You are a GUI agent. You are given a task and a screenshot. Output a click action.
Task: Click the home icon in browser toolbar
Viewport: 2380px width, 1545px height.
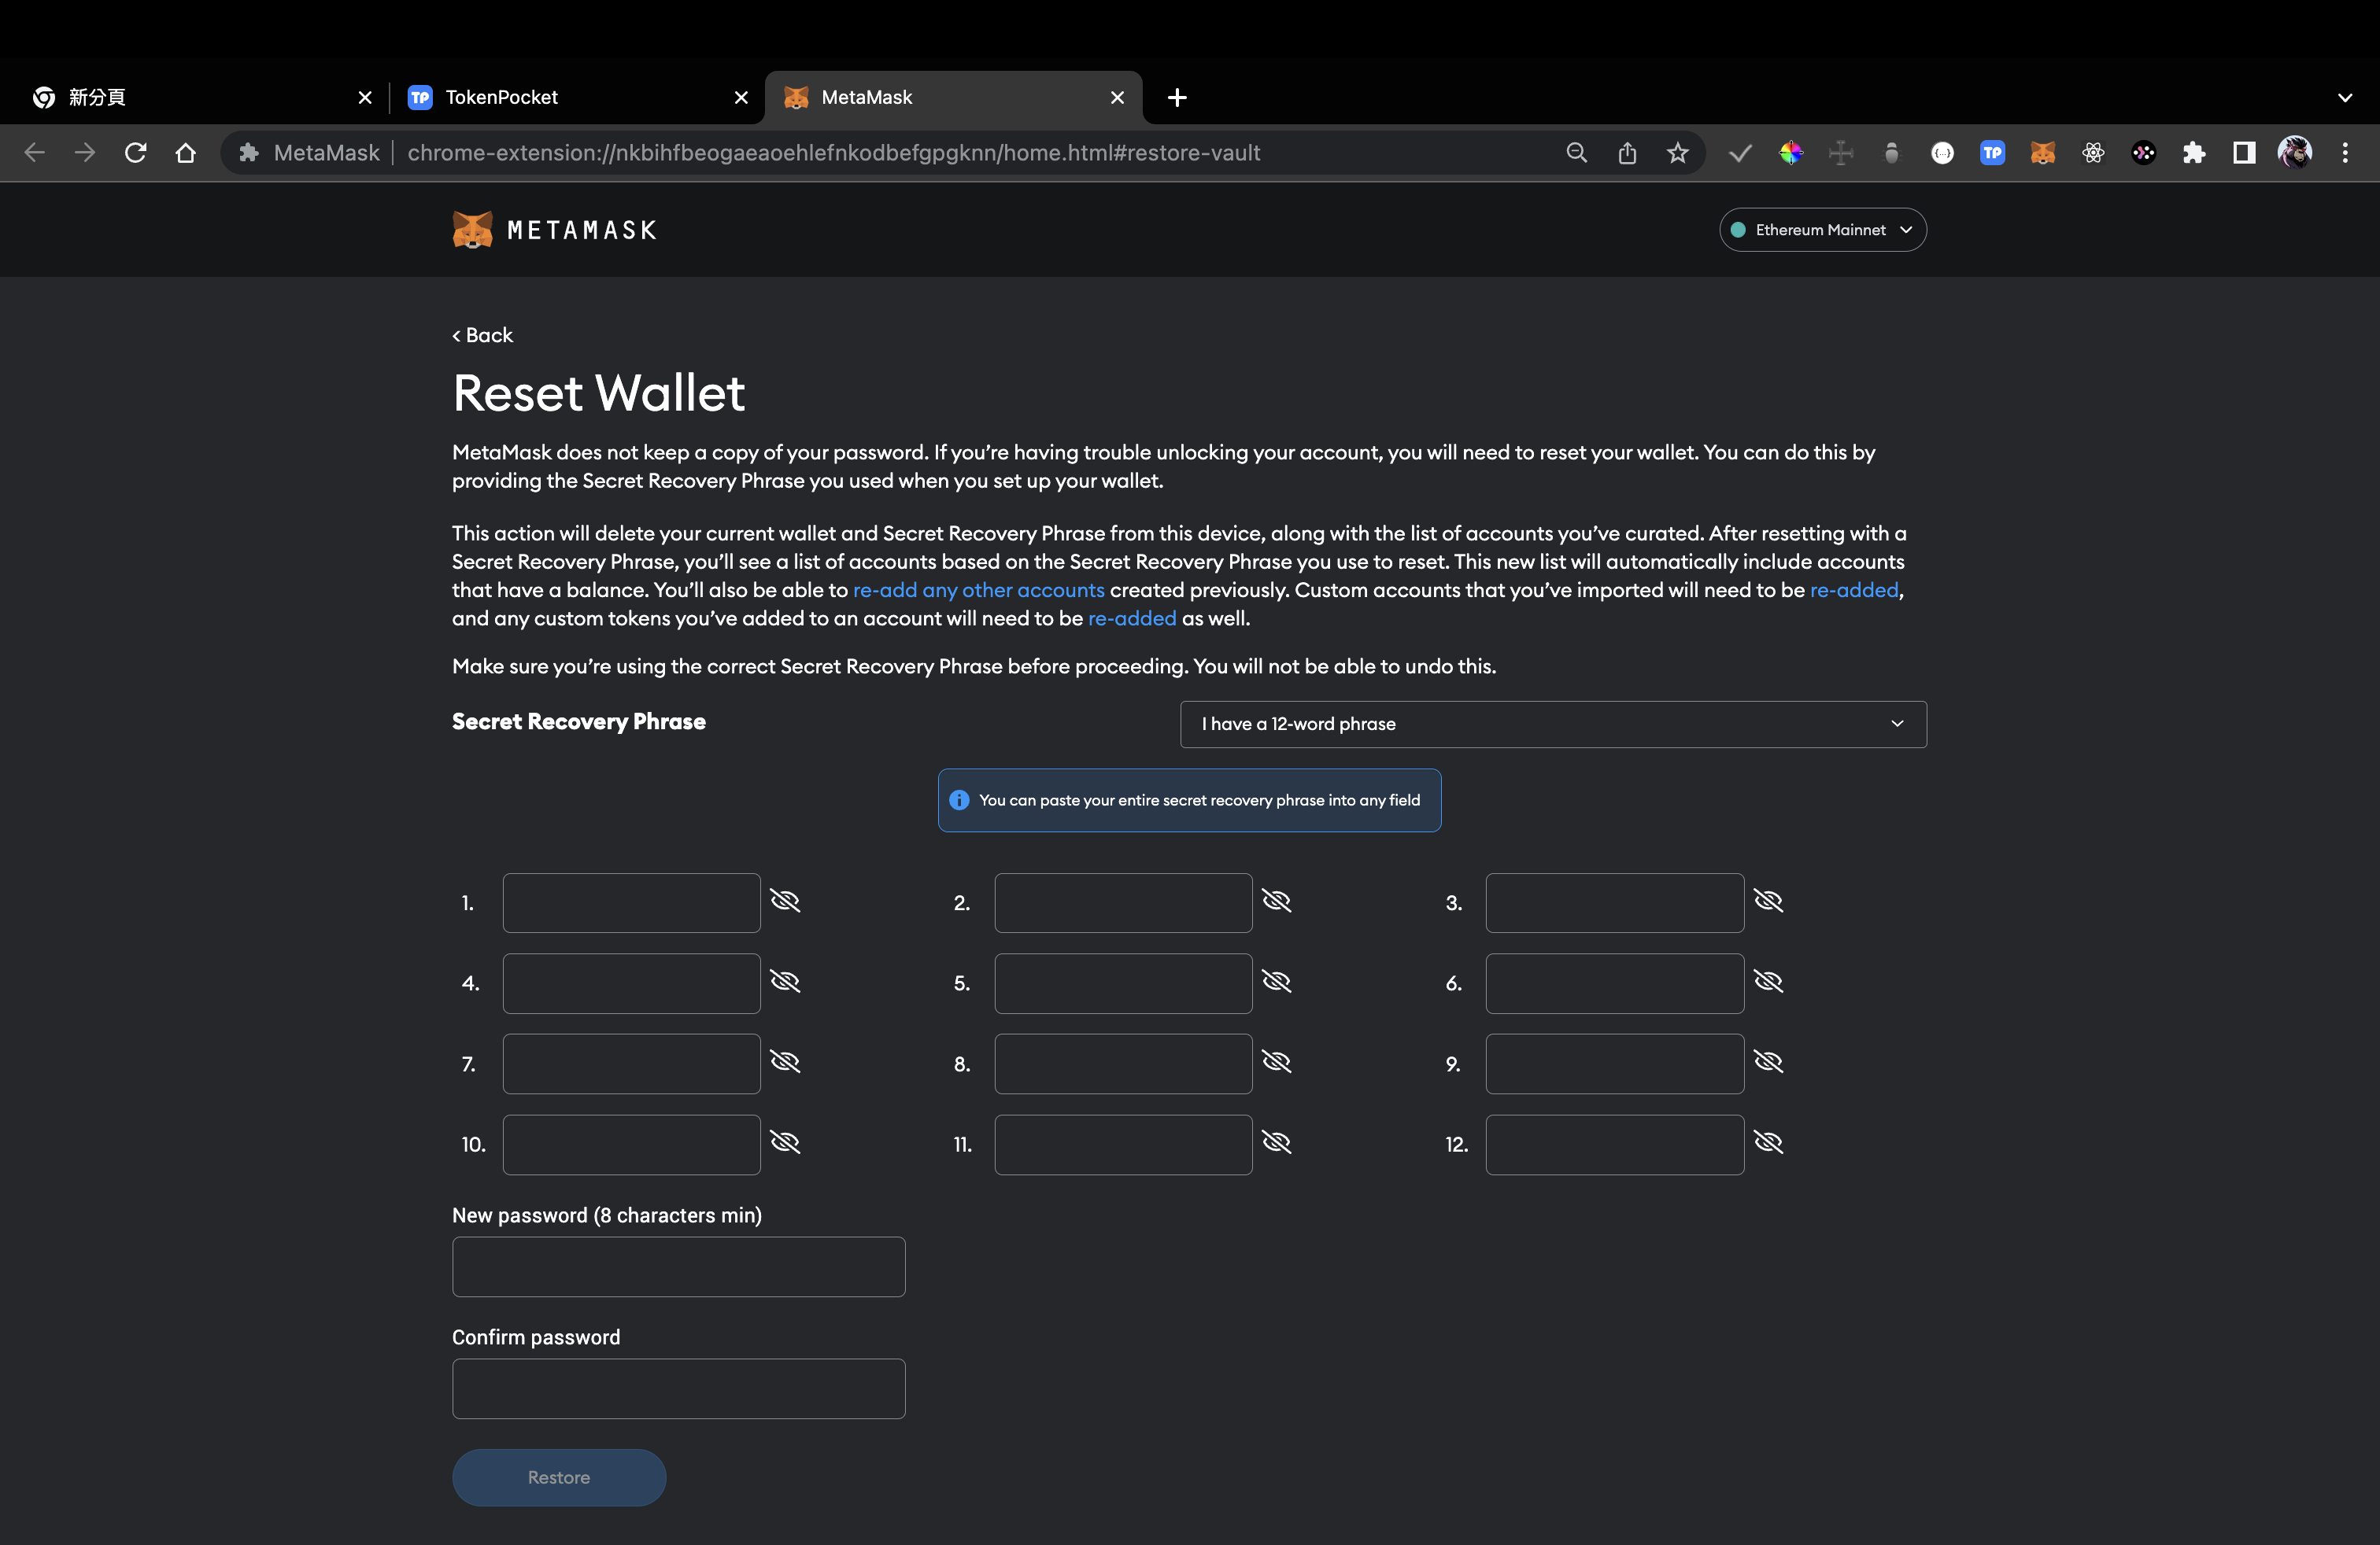[185, 153]
